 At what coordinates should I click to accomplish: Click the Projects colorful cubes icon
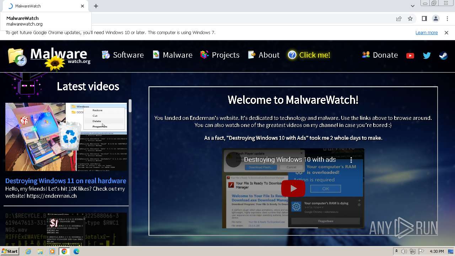click(x=204, y=54)
